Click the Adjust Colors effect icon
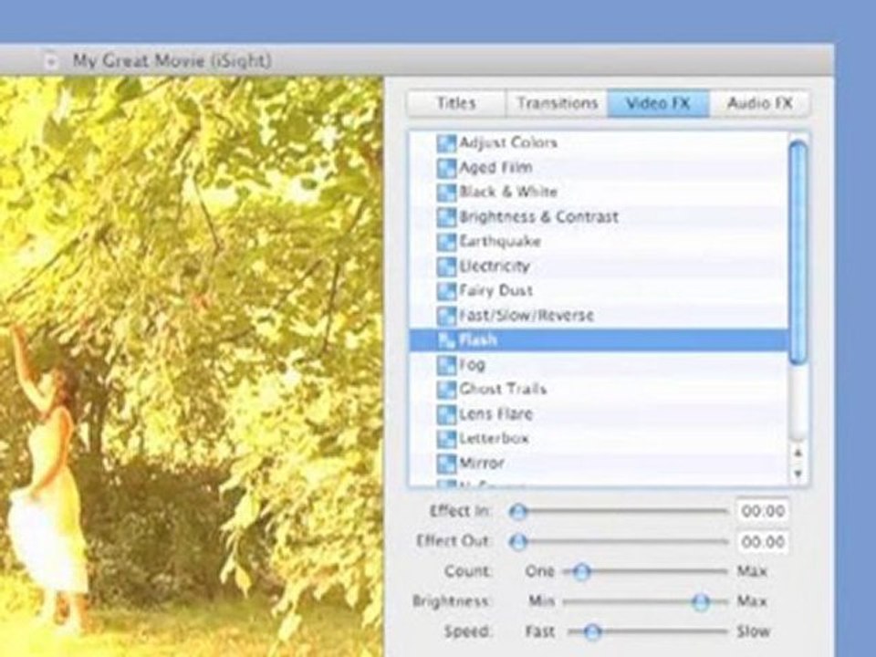876x657 pixels. [446, 143]
